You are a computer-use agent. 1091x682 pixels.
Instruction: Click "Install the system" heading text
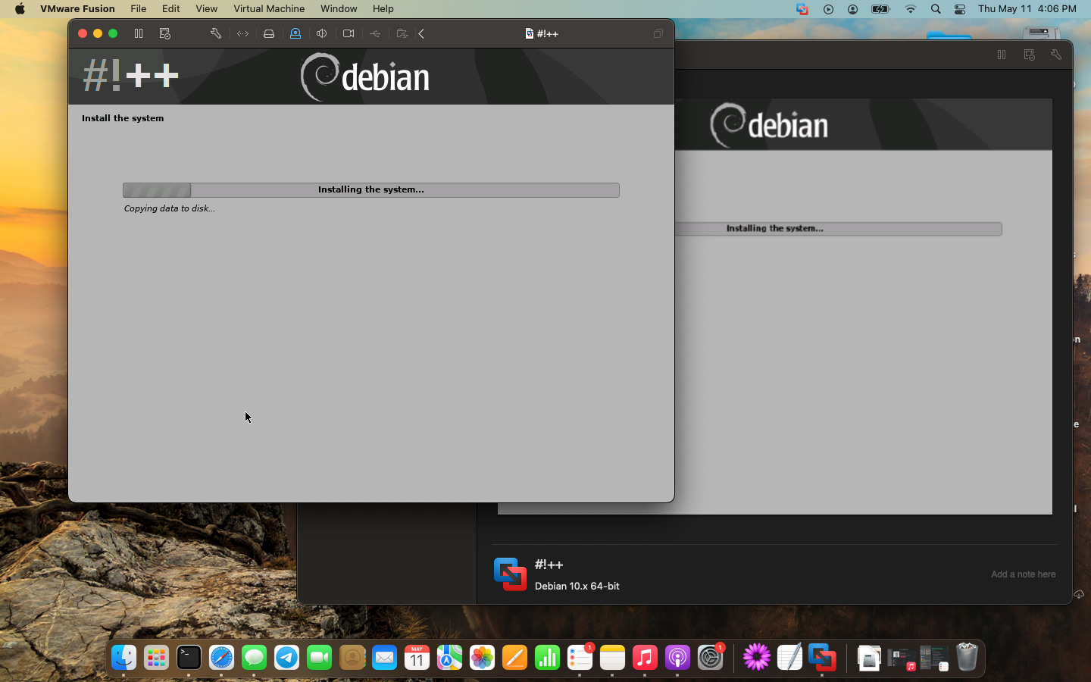123,118
